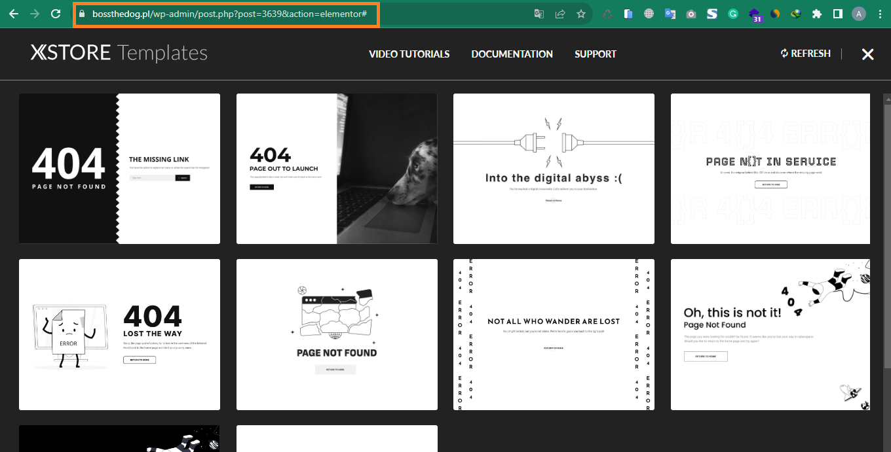Select the 'Page Out To Launch' dog template
This screenshot has height=452, width=891.
click(x=337, y=169)
